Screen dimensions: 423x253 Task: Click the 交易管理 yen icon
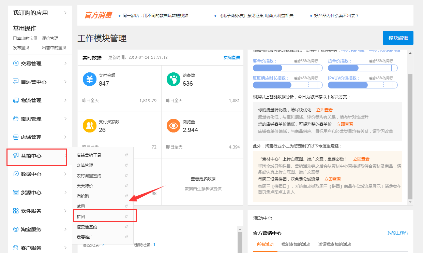16,64
